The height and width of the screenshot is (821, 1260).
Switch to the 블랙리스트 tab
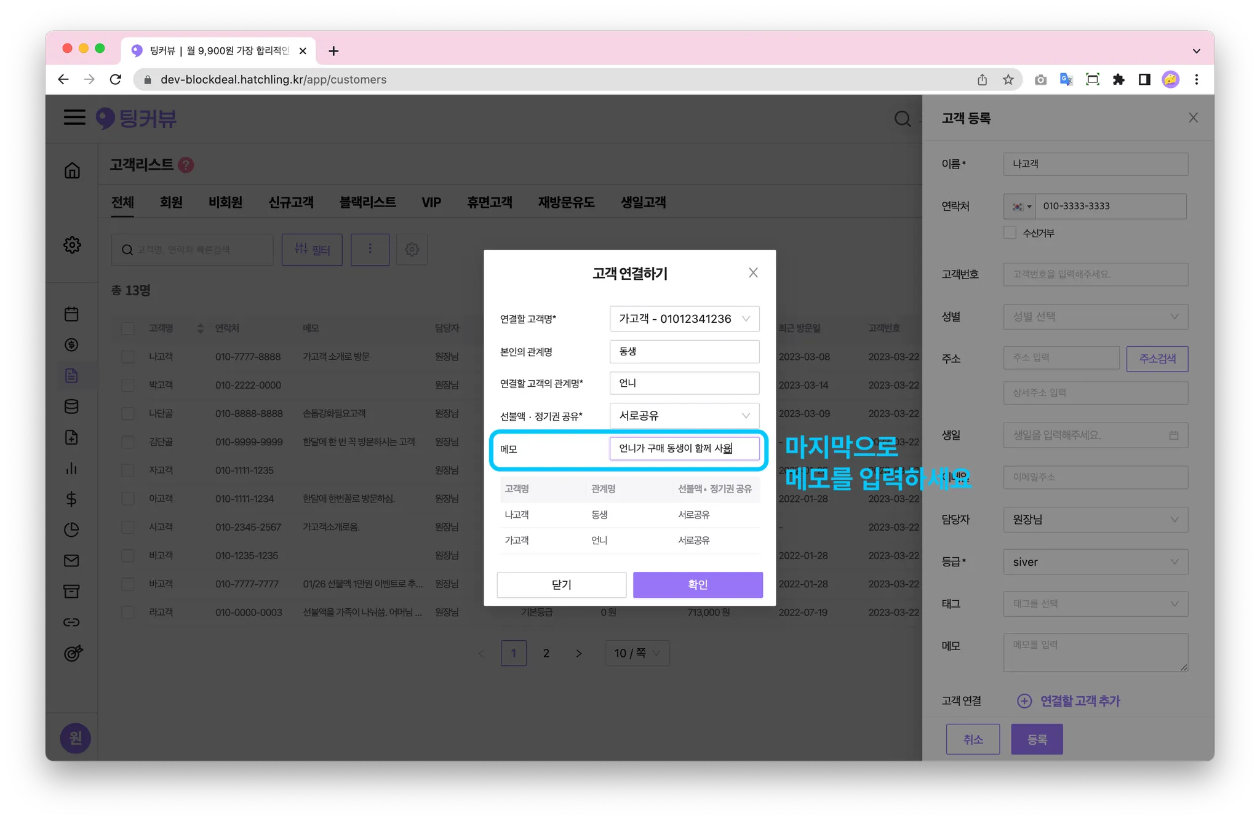pyautogui.click(x=367, y=202)
